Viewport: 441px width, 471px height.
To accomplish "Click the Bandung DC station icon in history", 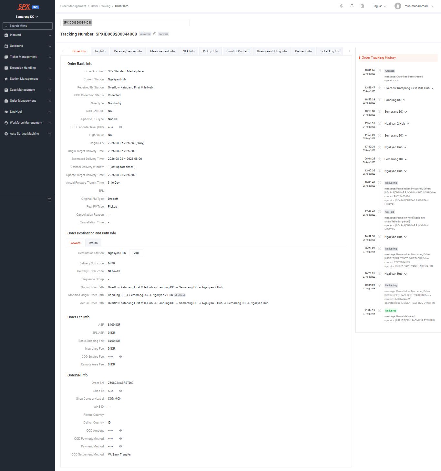I will [379, 100].
